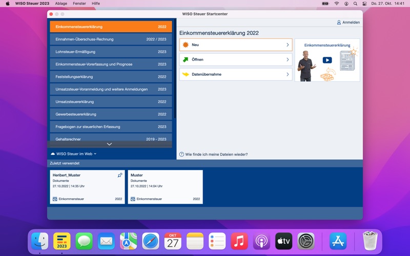Viewport: 410px width, 256px height.
Task: Open Maps from the Dock
Action: (129, 241)
